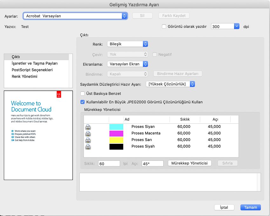The width and height of the screenshot is (270, 216).
Task: Click the category list scrollbar
Action: 71,71
